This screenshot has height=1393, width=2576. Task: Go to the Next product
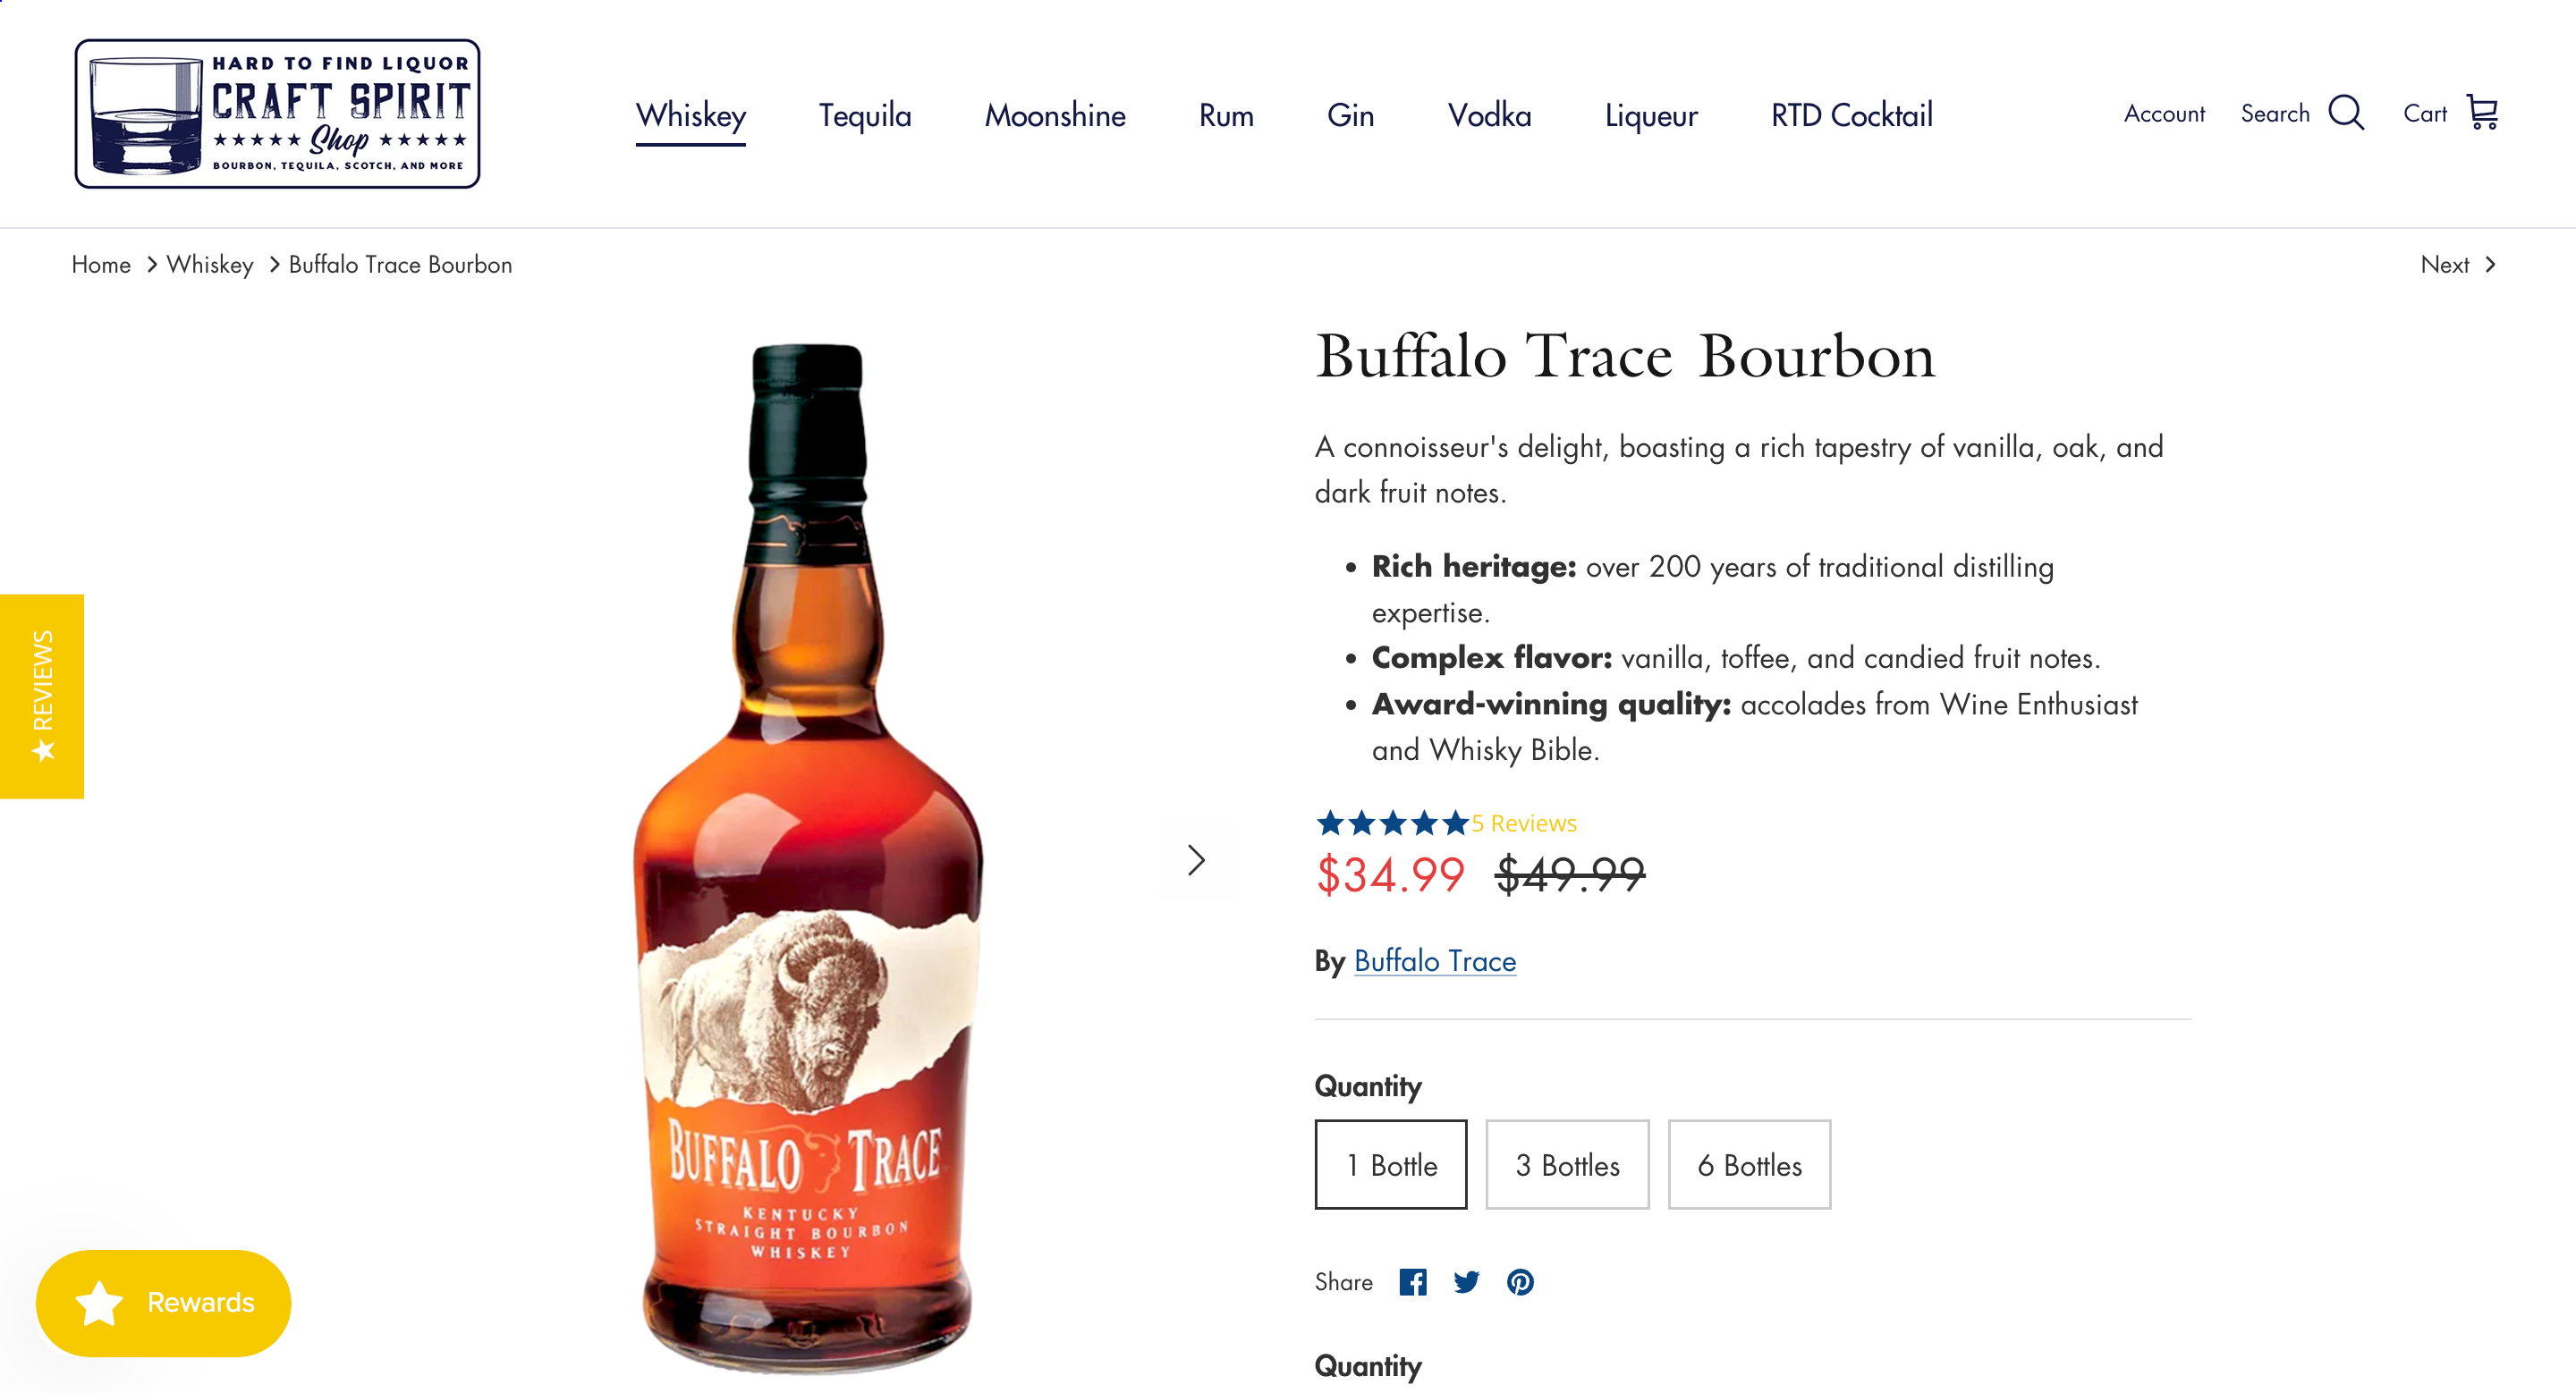coord(2458,265)
